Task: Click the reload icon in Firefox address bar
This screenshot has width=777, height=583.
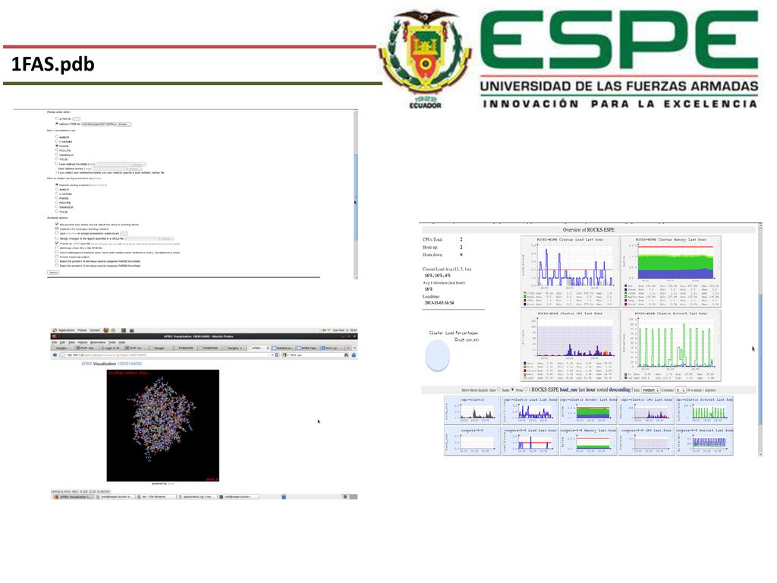Action: tap(276, 355)
